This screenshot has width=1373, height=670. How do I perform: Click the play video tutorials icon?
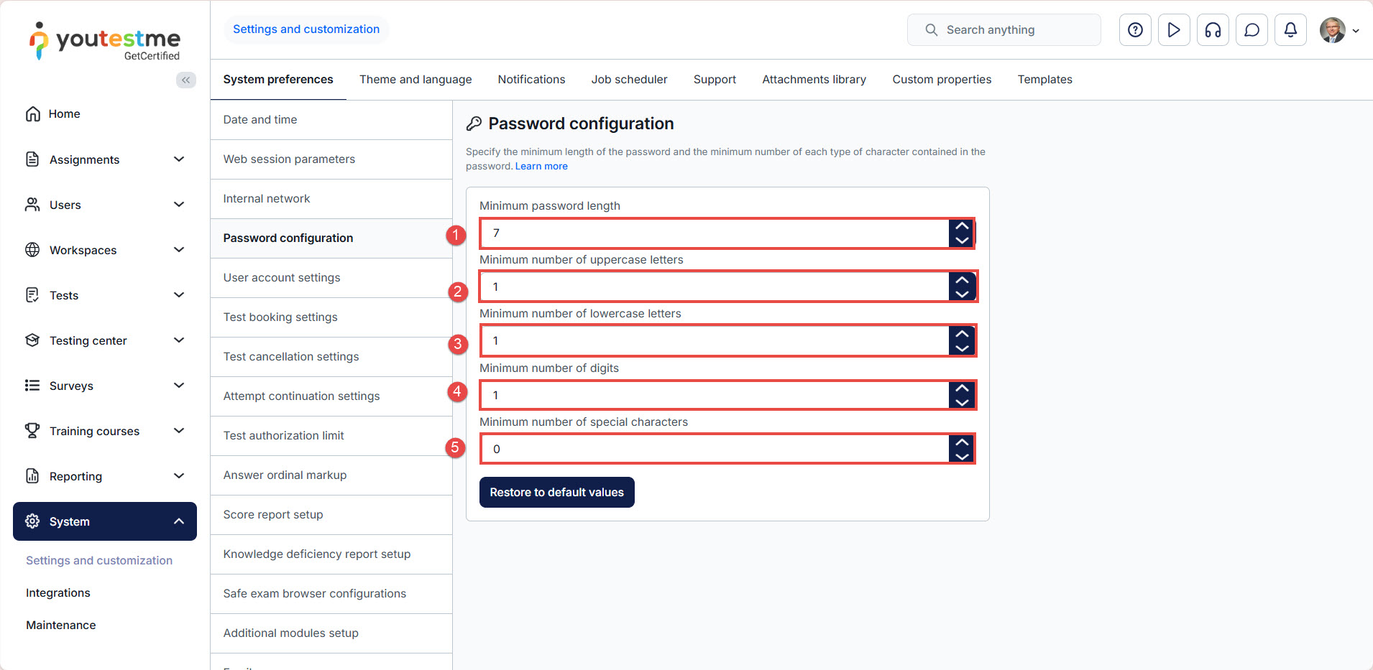coord(1174,30)
